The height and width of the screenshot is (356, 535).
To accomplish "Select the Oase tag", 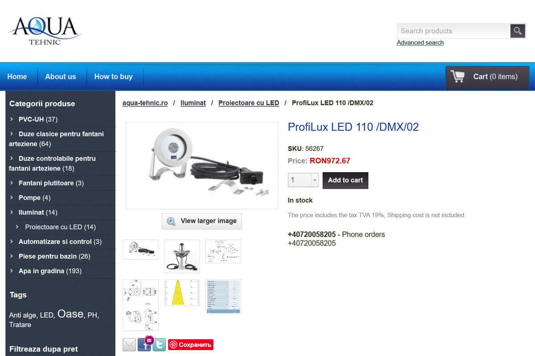I will coord(70,314).
